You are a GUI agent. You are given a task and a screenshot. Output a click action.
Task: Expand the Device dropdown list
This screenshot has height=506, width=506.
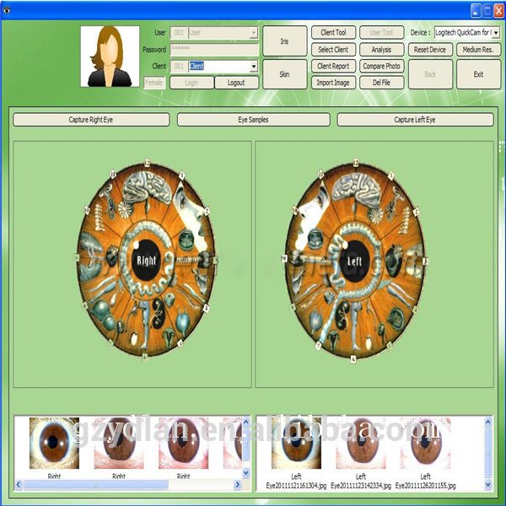click(496, 33)
